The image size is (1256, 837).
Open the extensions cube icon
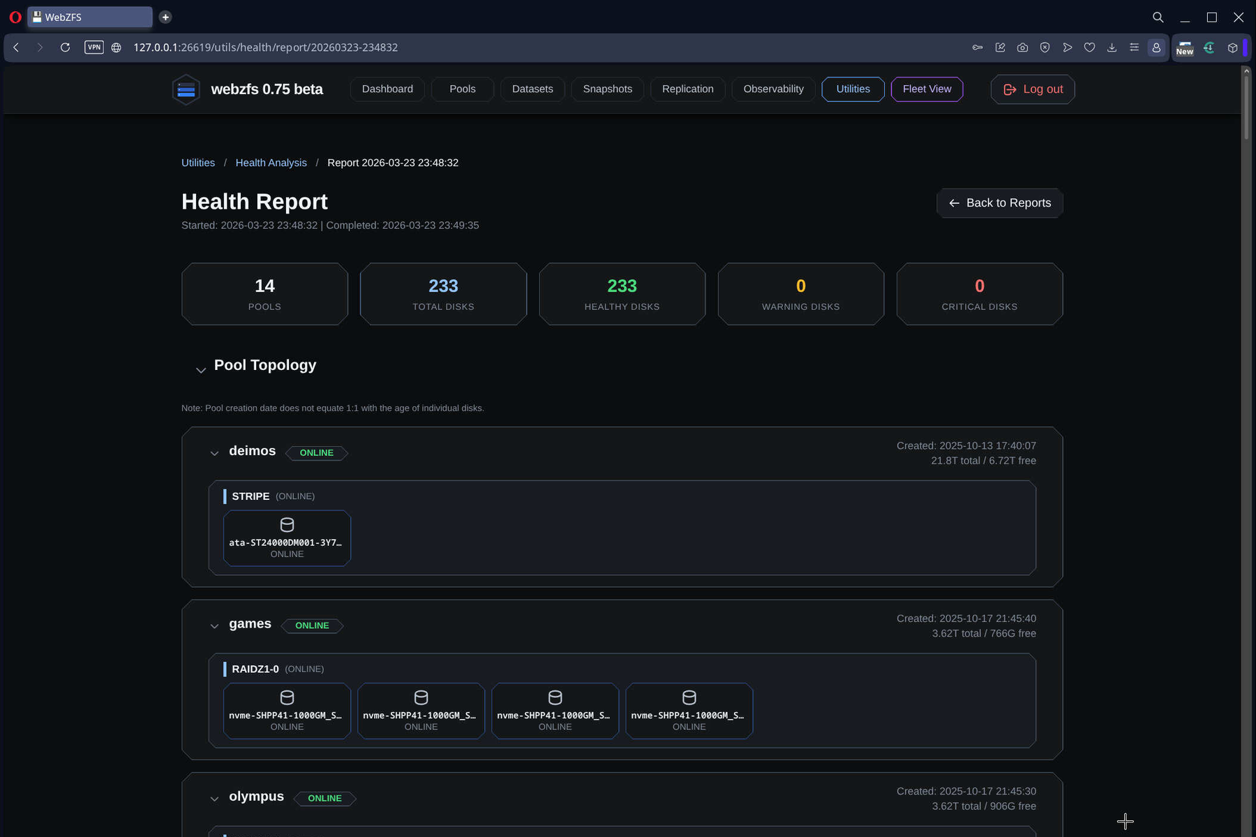[1233, 47]
